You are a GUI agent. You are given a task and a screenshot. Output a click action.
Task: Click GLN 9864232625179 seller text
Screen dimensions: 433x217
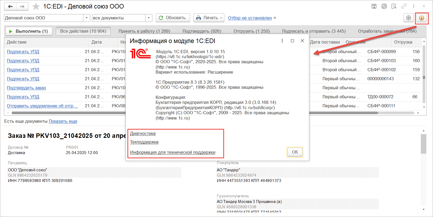[x=28, y=175]
